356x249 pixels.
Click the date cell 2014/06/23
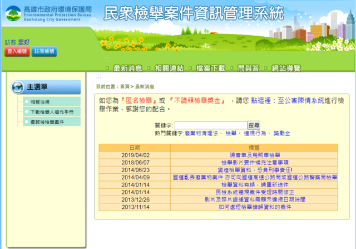click(136, 170)
